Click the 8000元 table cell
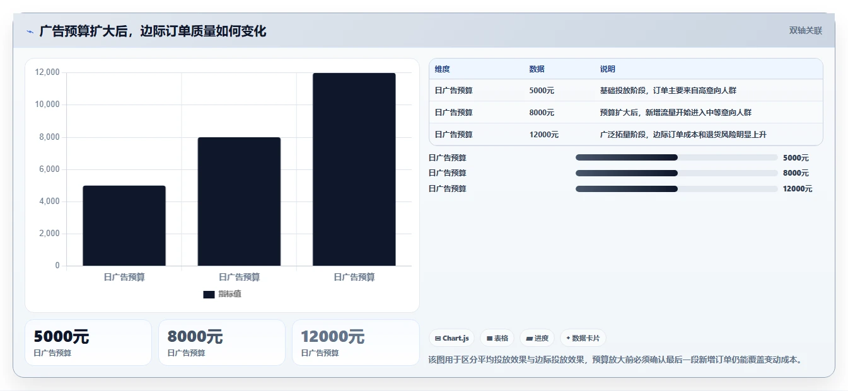Image resolution: width=848 pixels, height=391 pixels. tap(542, 113)
